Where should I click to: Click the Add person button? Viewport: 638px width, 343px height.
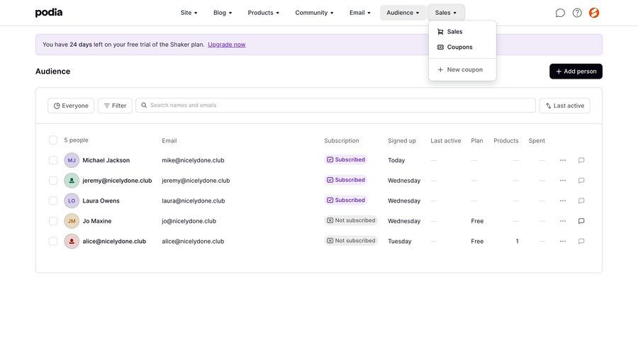[576, 71]
